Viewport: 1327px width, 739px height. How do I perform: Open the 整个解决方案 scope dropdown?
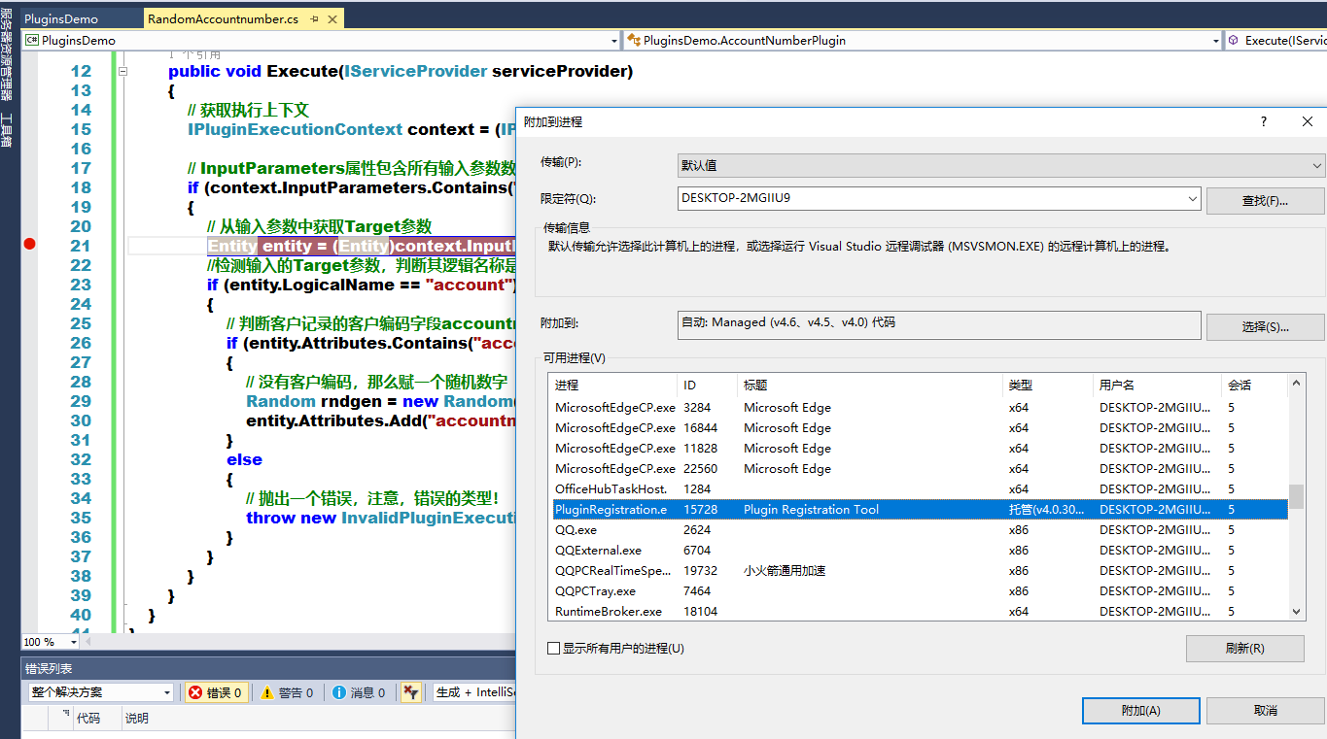point(167,692)
